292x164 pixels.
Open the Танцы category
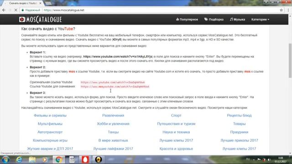[113, 132]
